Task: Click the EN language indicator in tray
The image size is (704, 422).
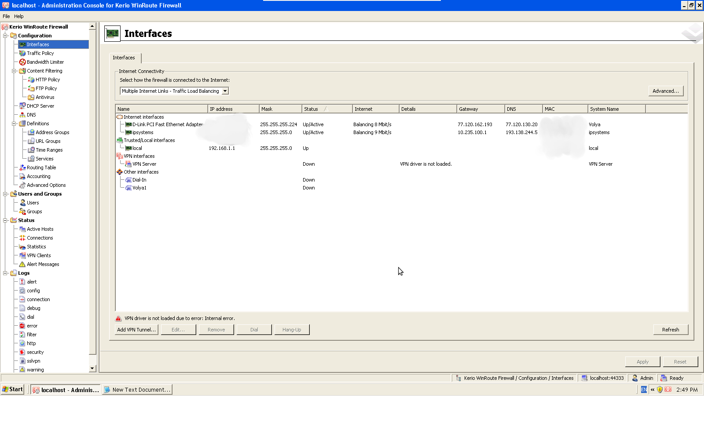Action: pyautogui.click(x=644, y=389)
